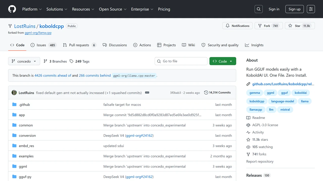Open the ggml-org#24162 link in conversion row
323x181 pixels.
pos(139,135)
